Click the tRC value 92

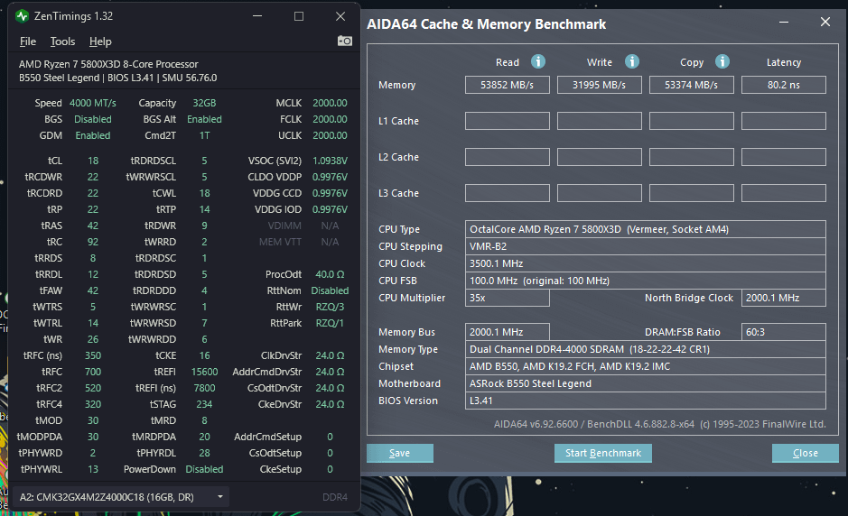pyautogui.click(x=93, y=242)
